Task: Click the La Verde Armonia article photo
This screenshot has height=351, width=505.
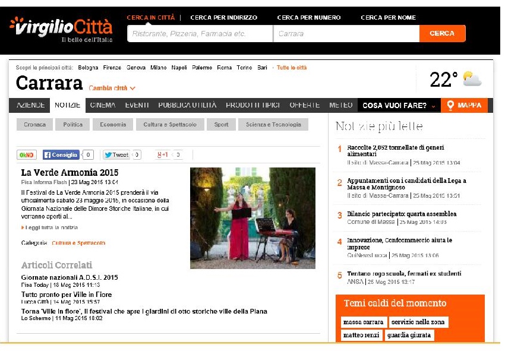Action: 252,218
